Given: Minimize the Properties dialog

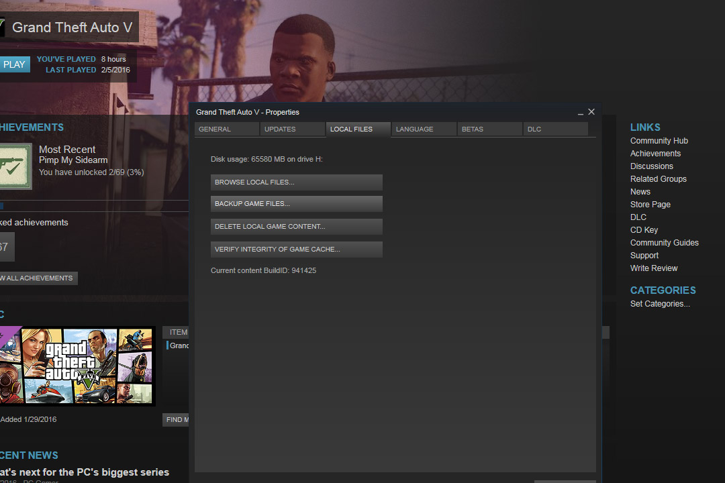Looking at the screenshot, I should [x=580, y=112].
